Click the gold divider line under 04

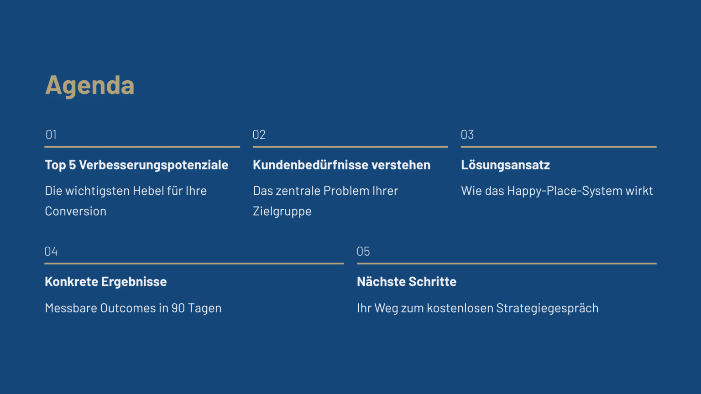pos(194,264)
